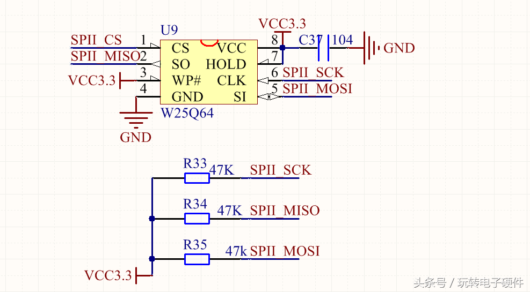Click the 104 capacitor value
Image resolution: width=530 pixels, height=292 pixels.
click(343, 40)
